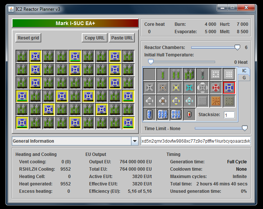Select the blue LZH-Condensator in the palette
The height and width of the screenshot is (209, 263).
(229, 88)
